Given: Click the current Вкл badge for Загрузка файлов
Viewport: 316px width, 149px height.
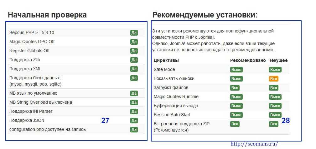Looking at the screenshot, I should 273,88.
